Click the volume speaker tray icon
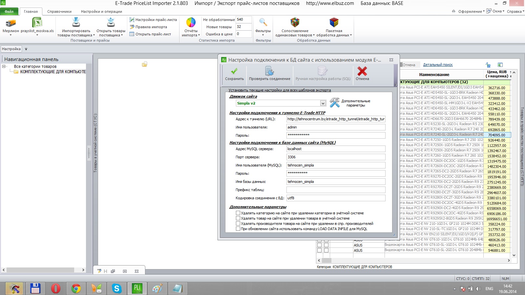525x295 pixels. pyautogui.click(x=478, y=289)
